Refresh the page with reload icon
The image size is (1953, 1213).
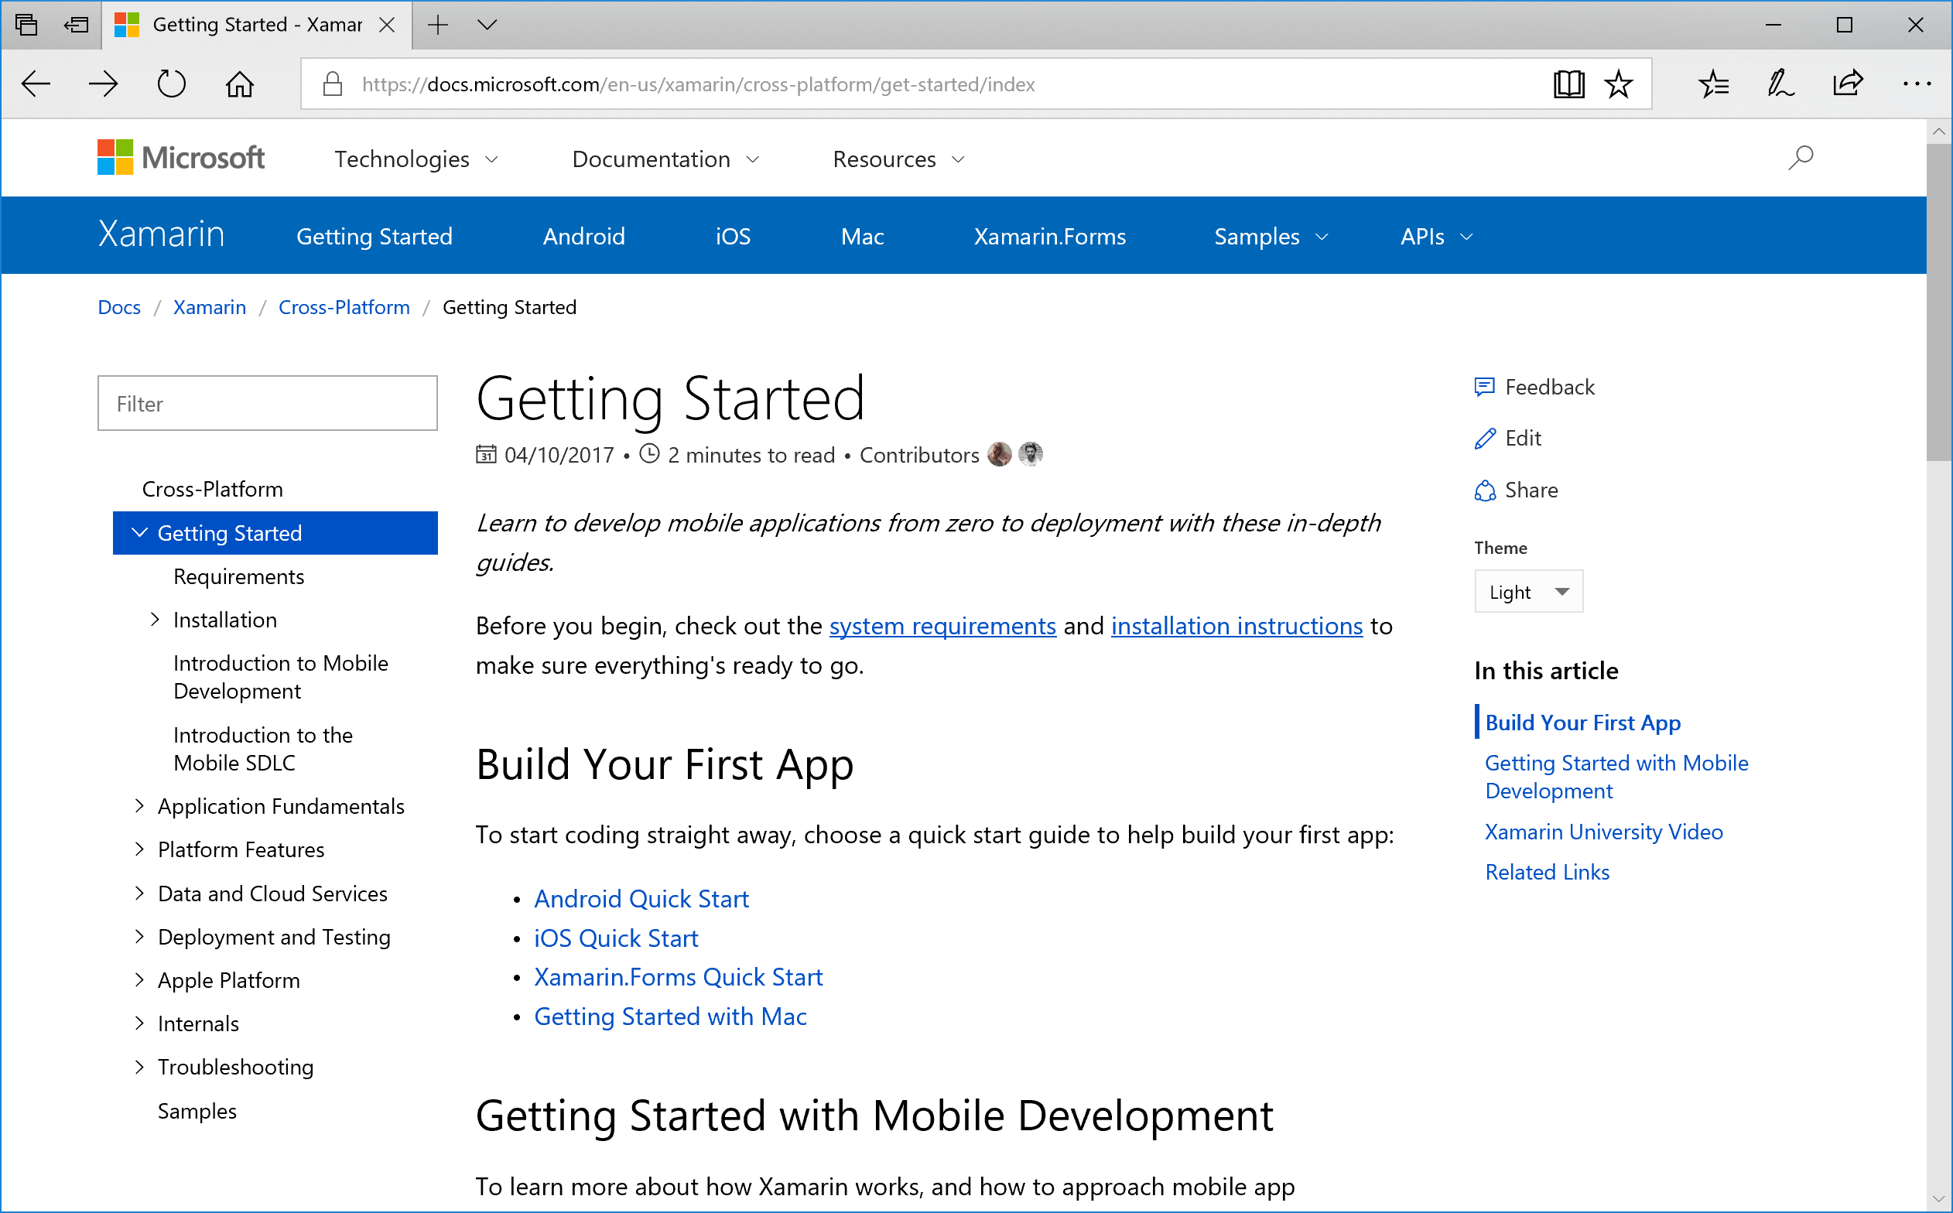click(171, 84)
